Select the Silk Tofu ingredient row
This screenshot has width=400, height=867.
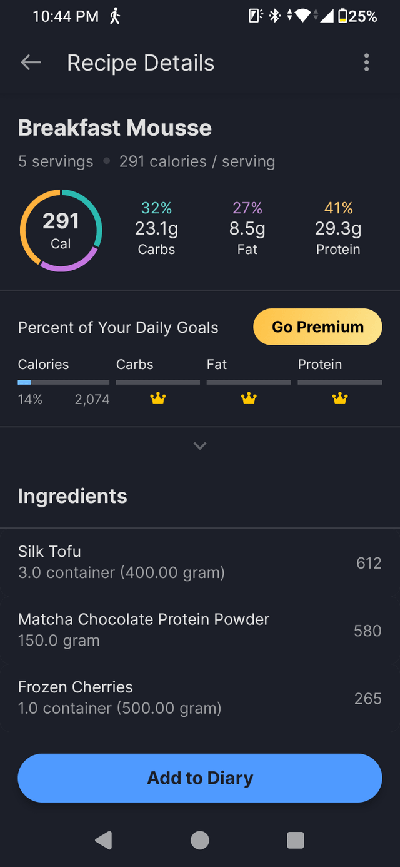point(200,562)
